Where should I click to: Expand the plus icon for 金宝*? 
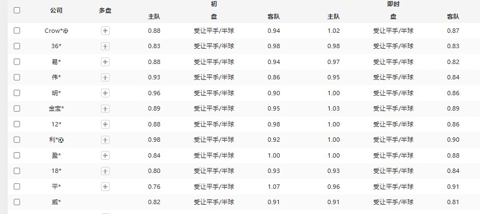pos(105,109)
